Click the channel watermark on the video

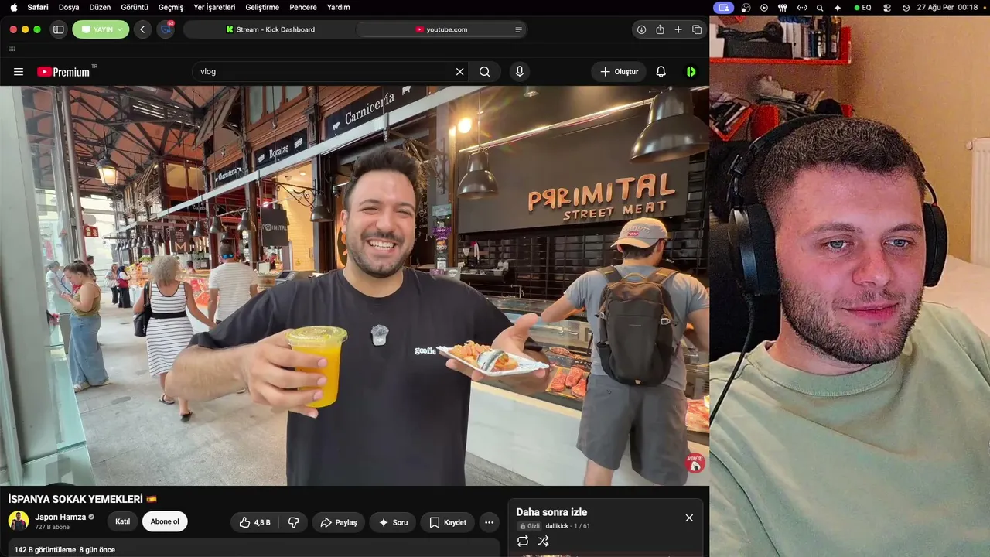point(695,463)
